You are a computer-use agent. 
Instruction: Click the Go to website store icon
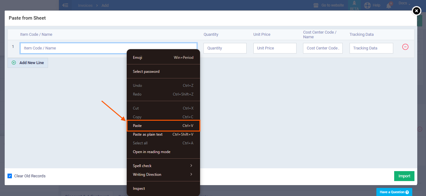click(x=316, y=5)
